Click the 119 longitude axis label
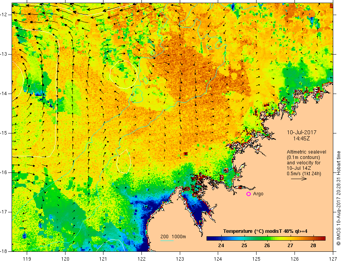 tap(27, 259)
